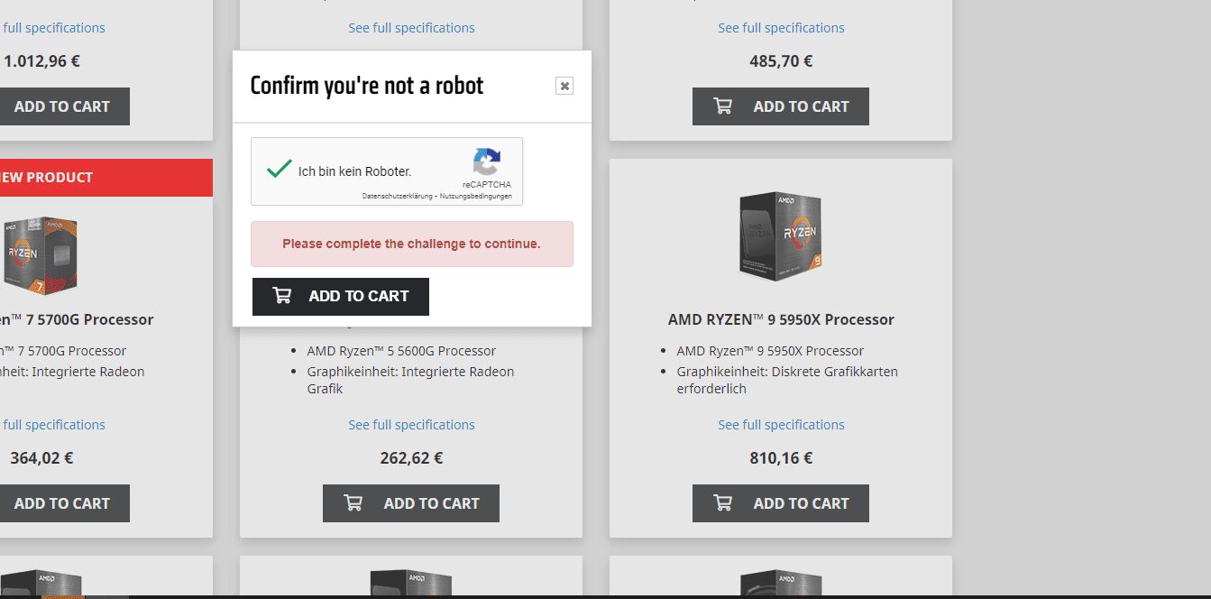Open the AMD RYZEN 9 5950X Processor title
The image size is (1211, 599).
point(781,319)
